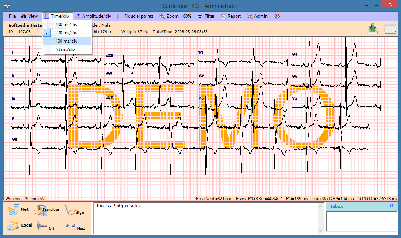Select checked 200 ms/div option
401x238 pixels.
click(x=67, y=32)
